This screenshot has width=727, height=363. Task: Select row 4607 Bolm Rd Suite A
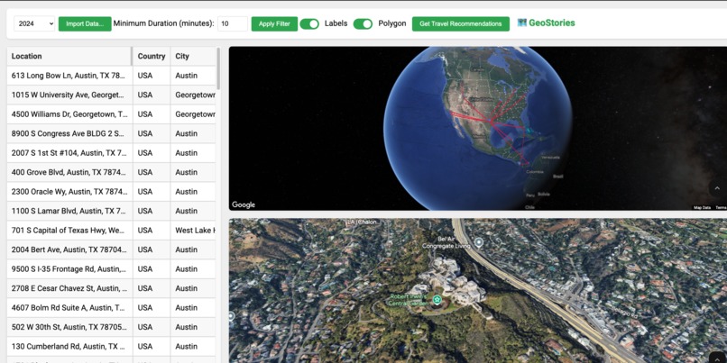coord(111,307)
